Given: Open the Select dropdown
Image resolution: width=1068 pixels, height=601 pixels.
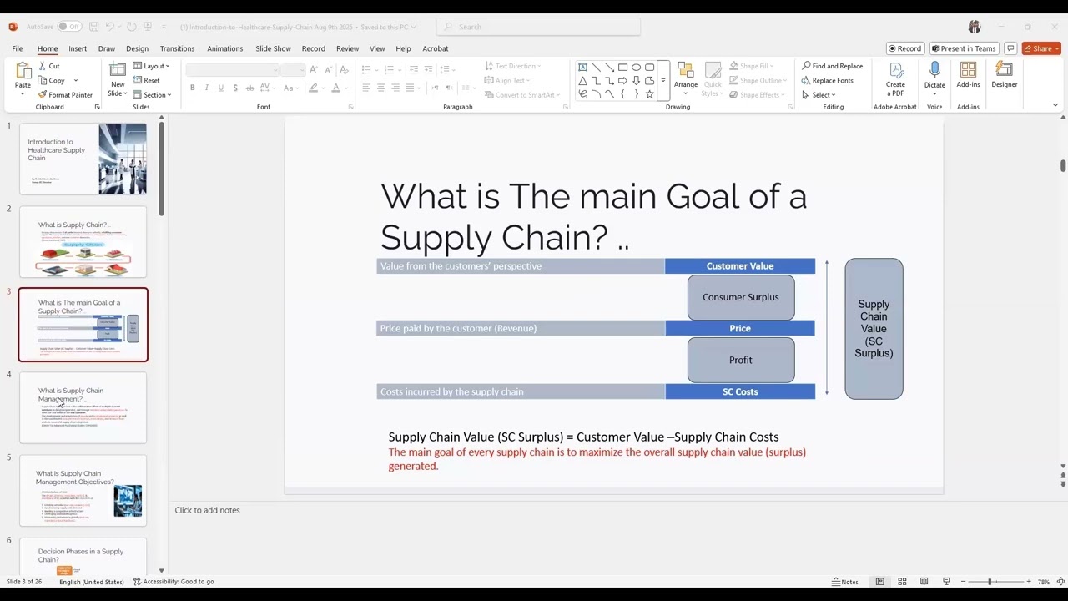Looking at the screenshot, I should click(818, 95).
